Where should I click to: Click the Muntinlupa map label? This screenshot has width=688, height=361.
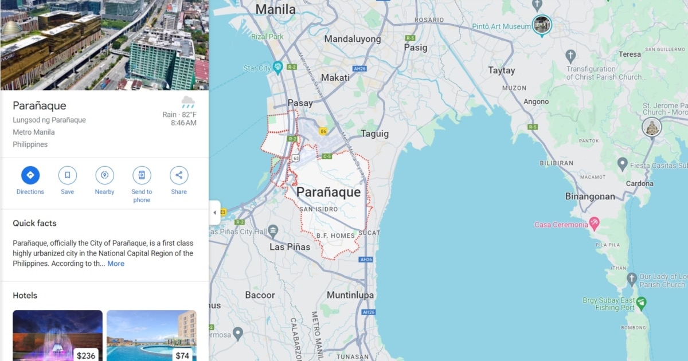[350, 295]
